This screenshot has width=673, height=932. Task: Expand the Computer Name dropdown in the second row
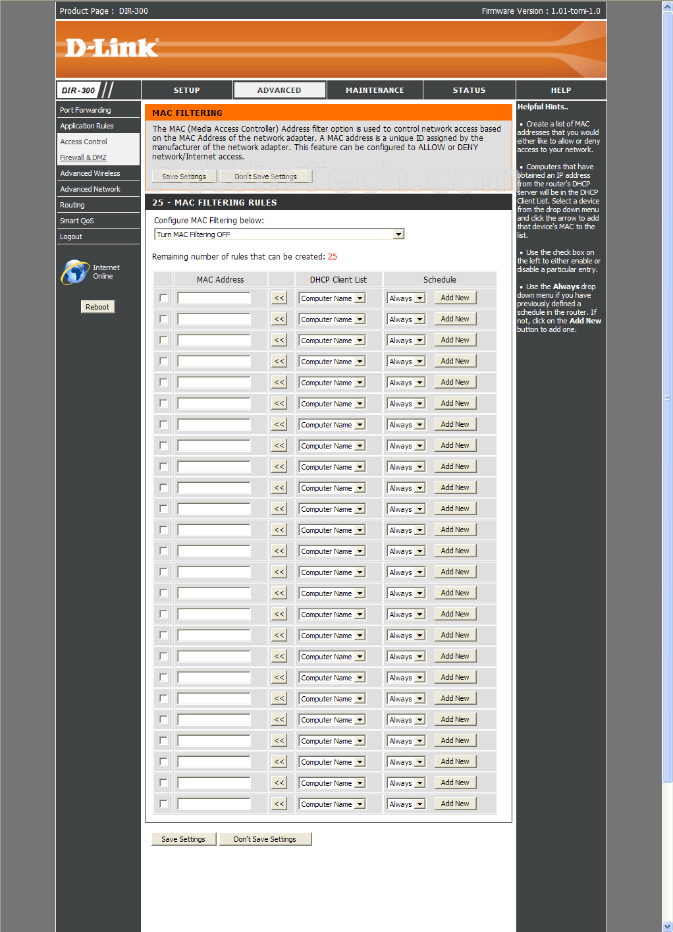(332, 319)
